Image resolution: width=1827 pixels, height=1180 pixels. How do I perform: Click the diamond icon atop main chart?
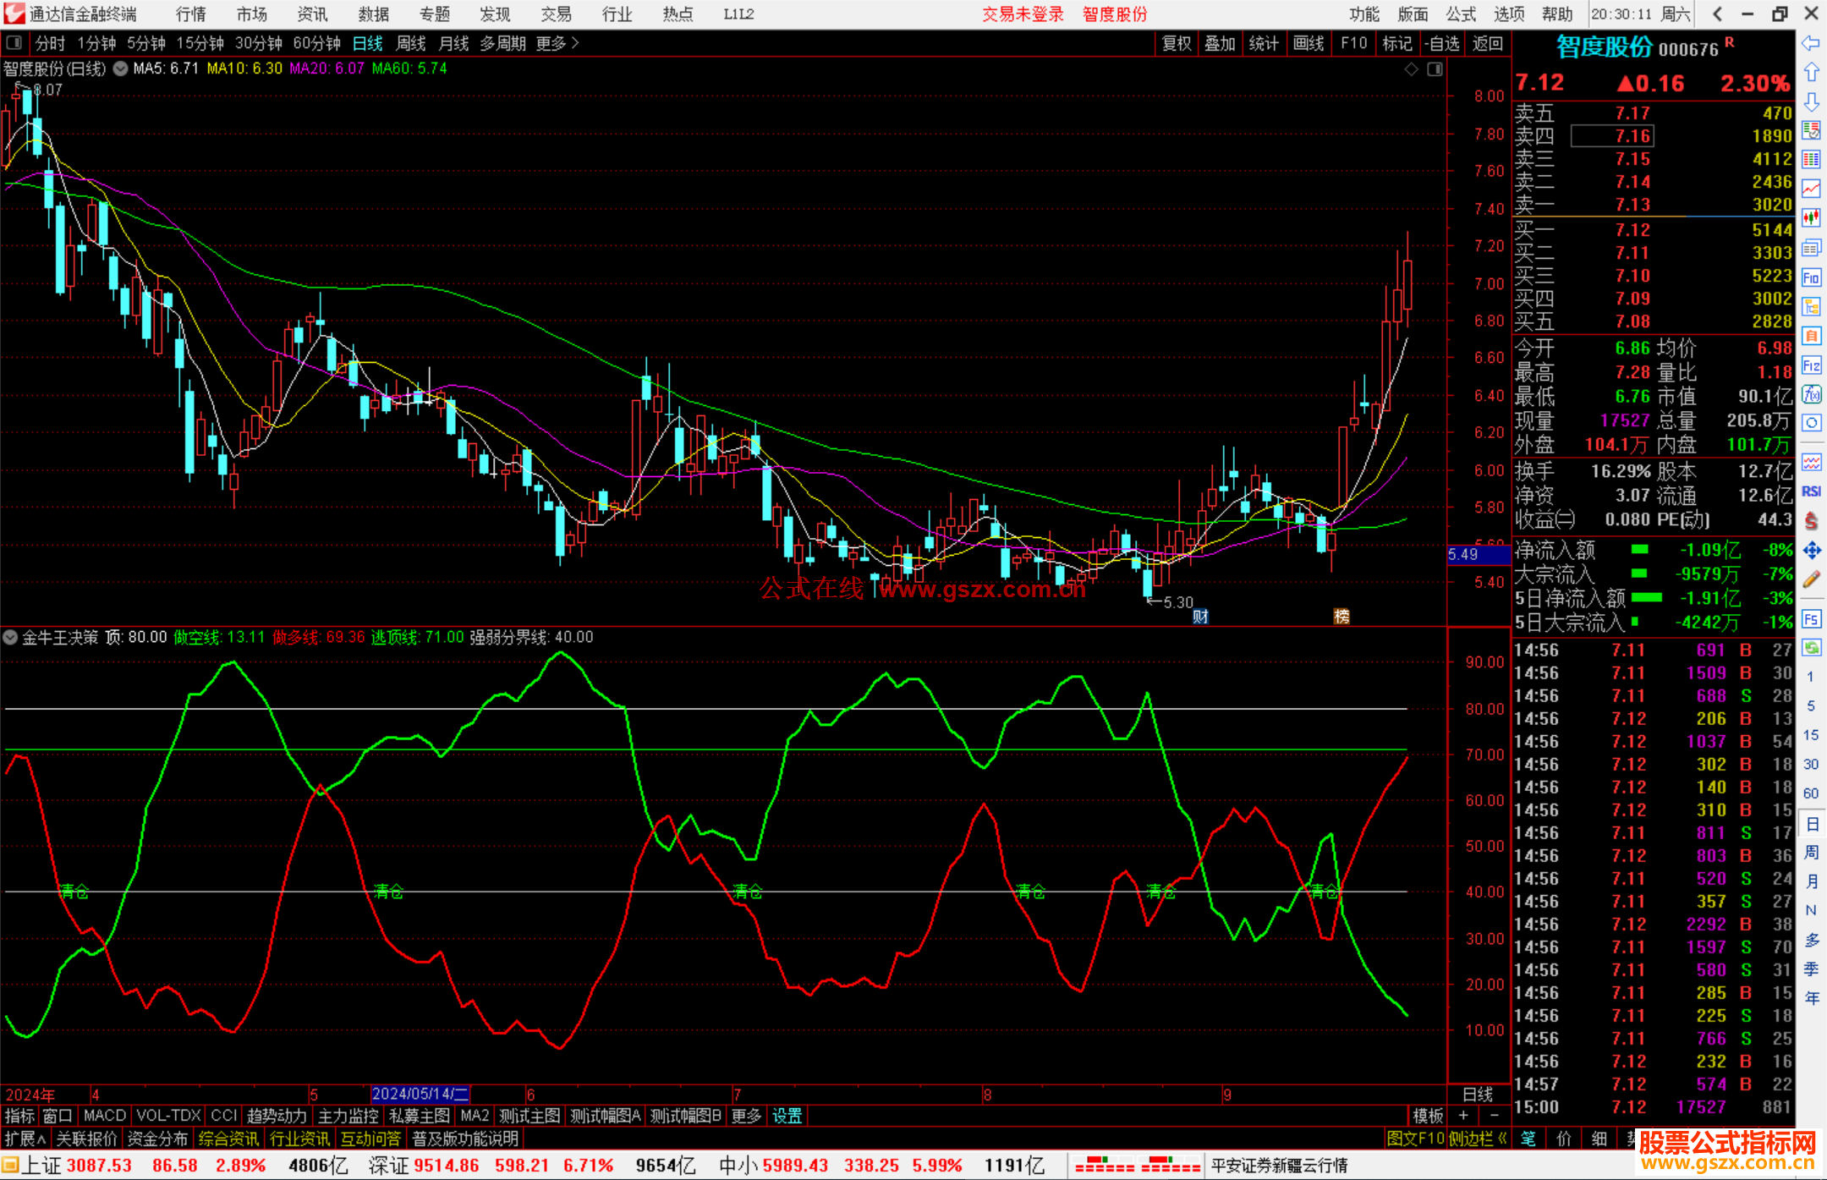[1411, 69]
